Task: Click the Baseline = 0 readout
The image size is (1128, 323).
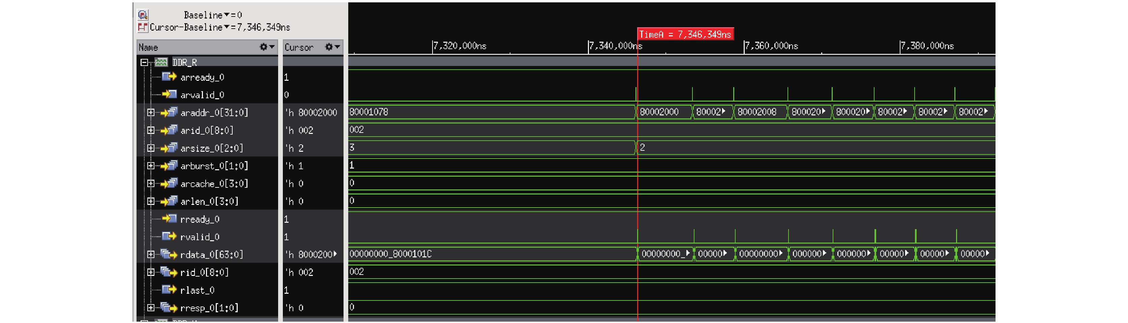Action: 213,15
